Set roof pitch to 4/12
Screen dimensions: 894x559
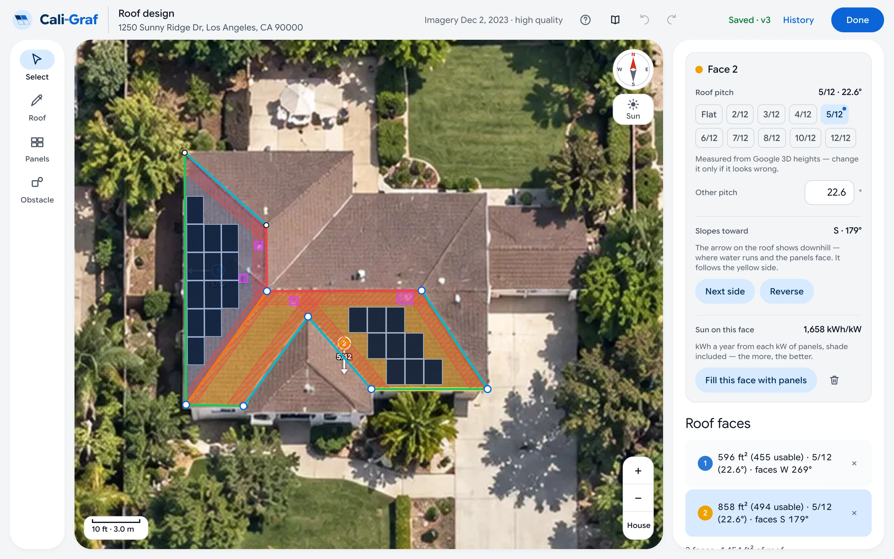click(803, 114)
